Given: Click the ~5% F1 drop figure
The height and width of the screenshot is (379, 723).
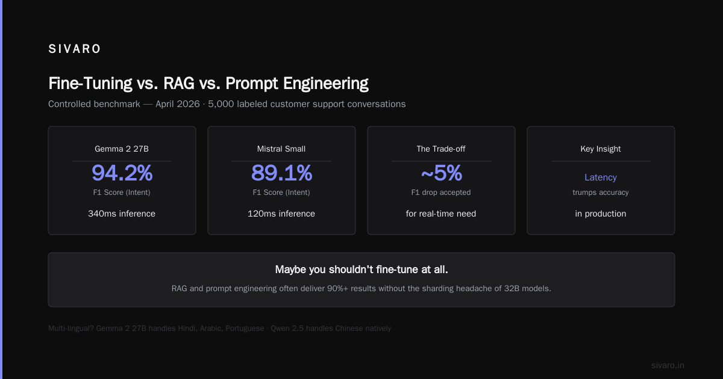Looking at the screenshot, I should (441, 173).
